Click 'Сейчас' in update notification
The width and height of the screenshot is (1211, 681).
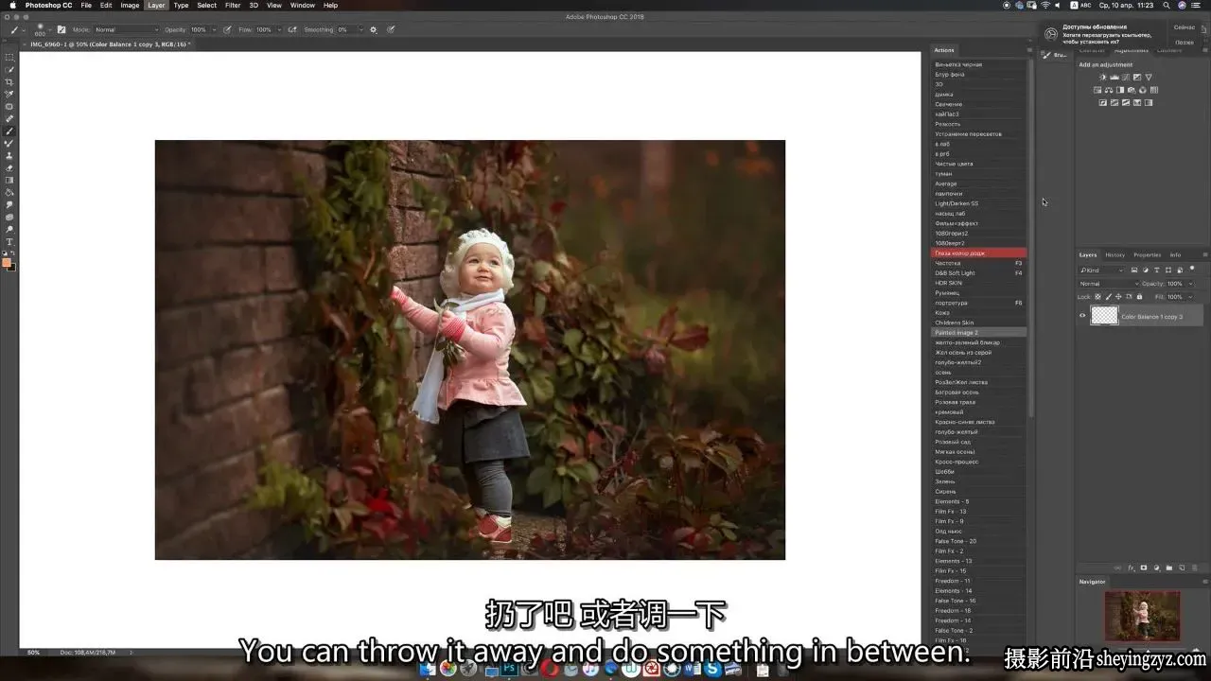(1185, 27)
